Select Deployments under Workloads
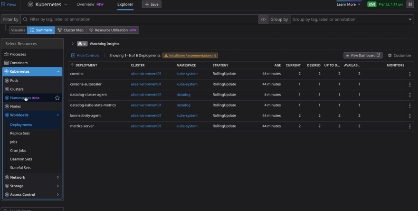Viewport: 418px width, 211px height. 21,125
